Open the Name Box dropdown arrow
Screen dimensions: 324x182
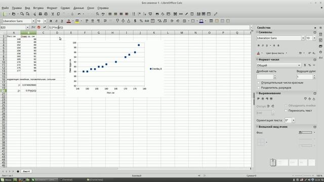pyautogui.click(x=27, y=27)
